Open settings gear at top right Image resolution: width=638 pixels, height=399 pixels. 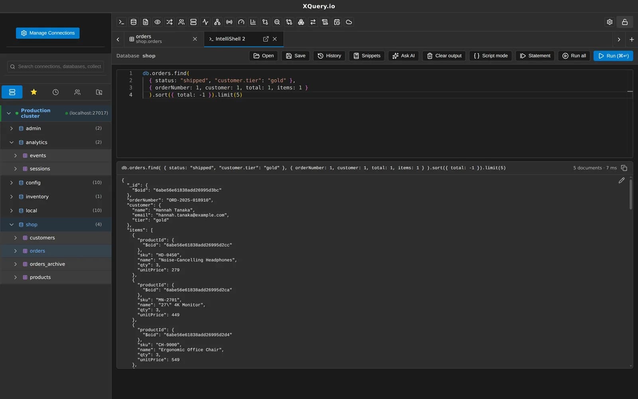pyautogui.click(x=610, y=22)
